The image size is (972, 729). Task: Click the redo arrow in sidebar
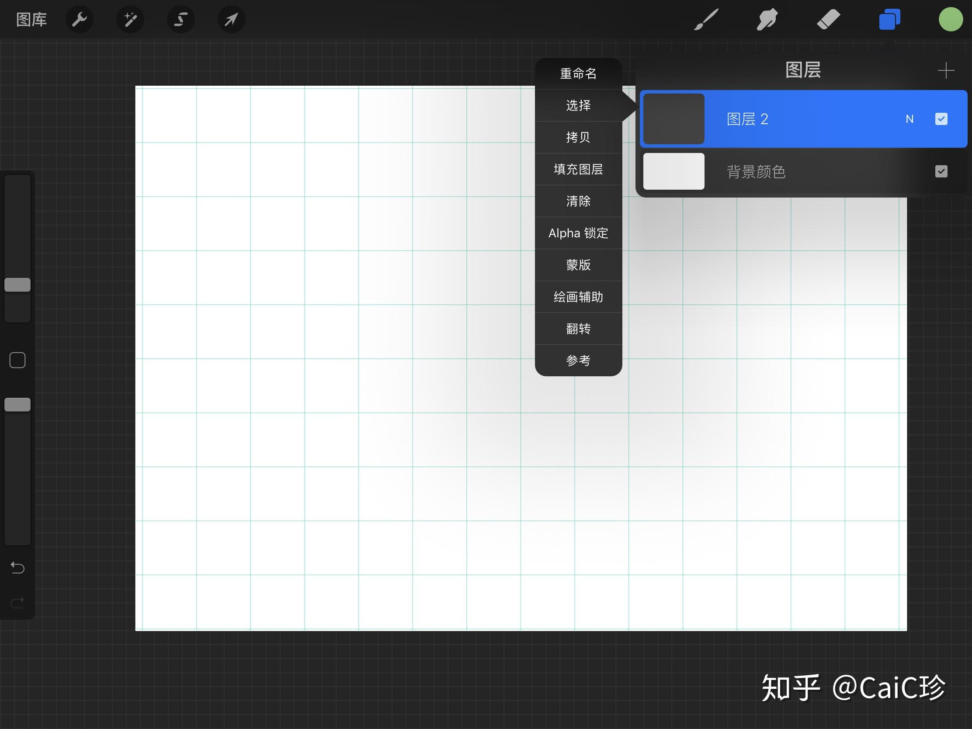point(17,602)
